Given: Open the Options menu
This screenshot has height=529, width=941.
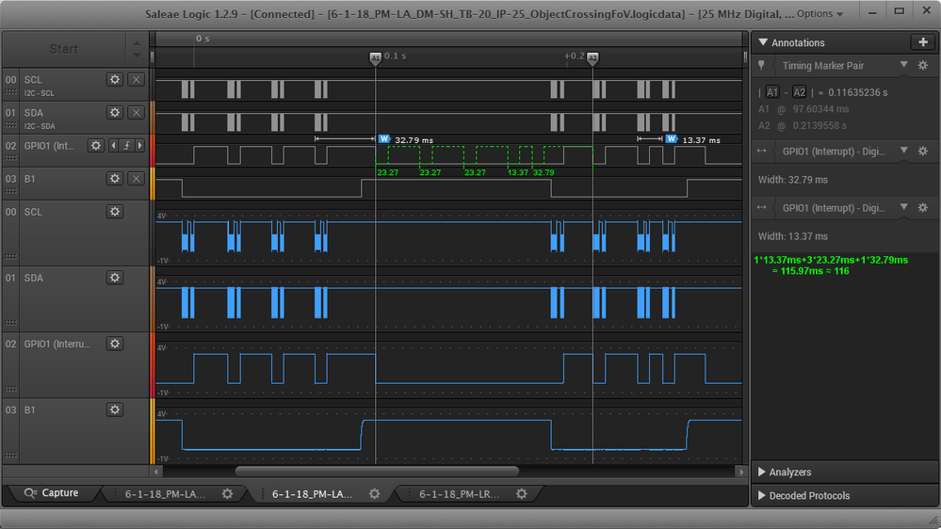Looking at the screenshot, I should [x=819, y=14].
